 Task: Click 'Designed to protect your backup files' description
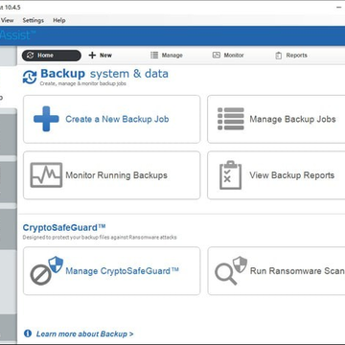100,238
